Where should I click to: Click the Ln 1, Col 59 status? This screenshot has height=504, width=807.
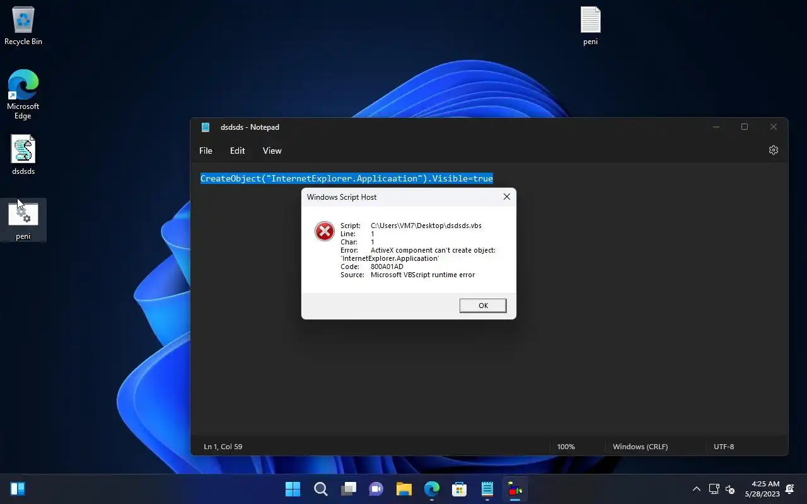pyautogui.click(x=223, y=447)
